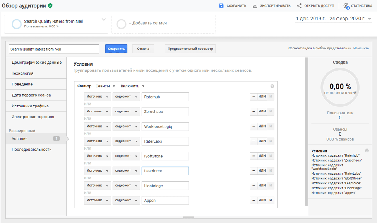Select the Последовательности tab
This screenshot has height=223, width=377.
[x=36, y=149]
